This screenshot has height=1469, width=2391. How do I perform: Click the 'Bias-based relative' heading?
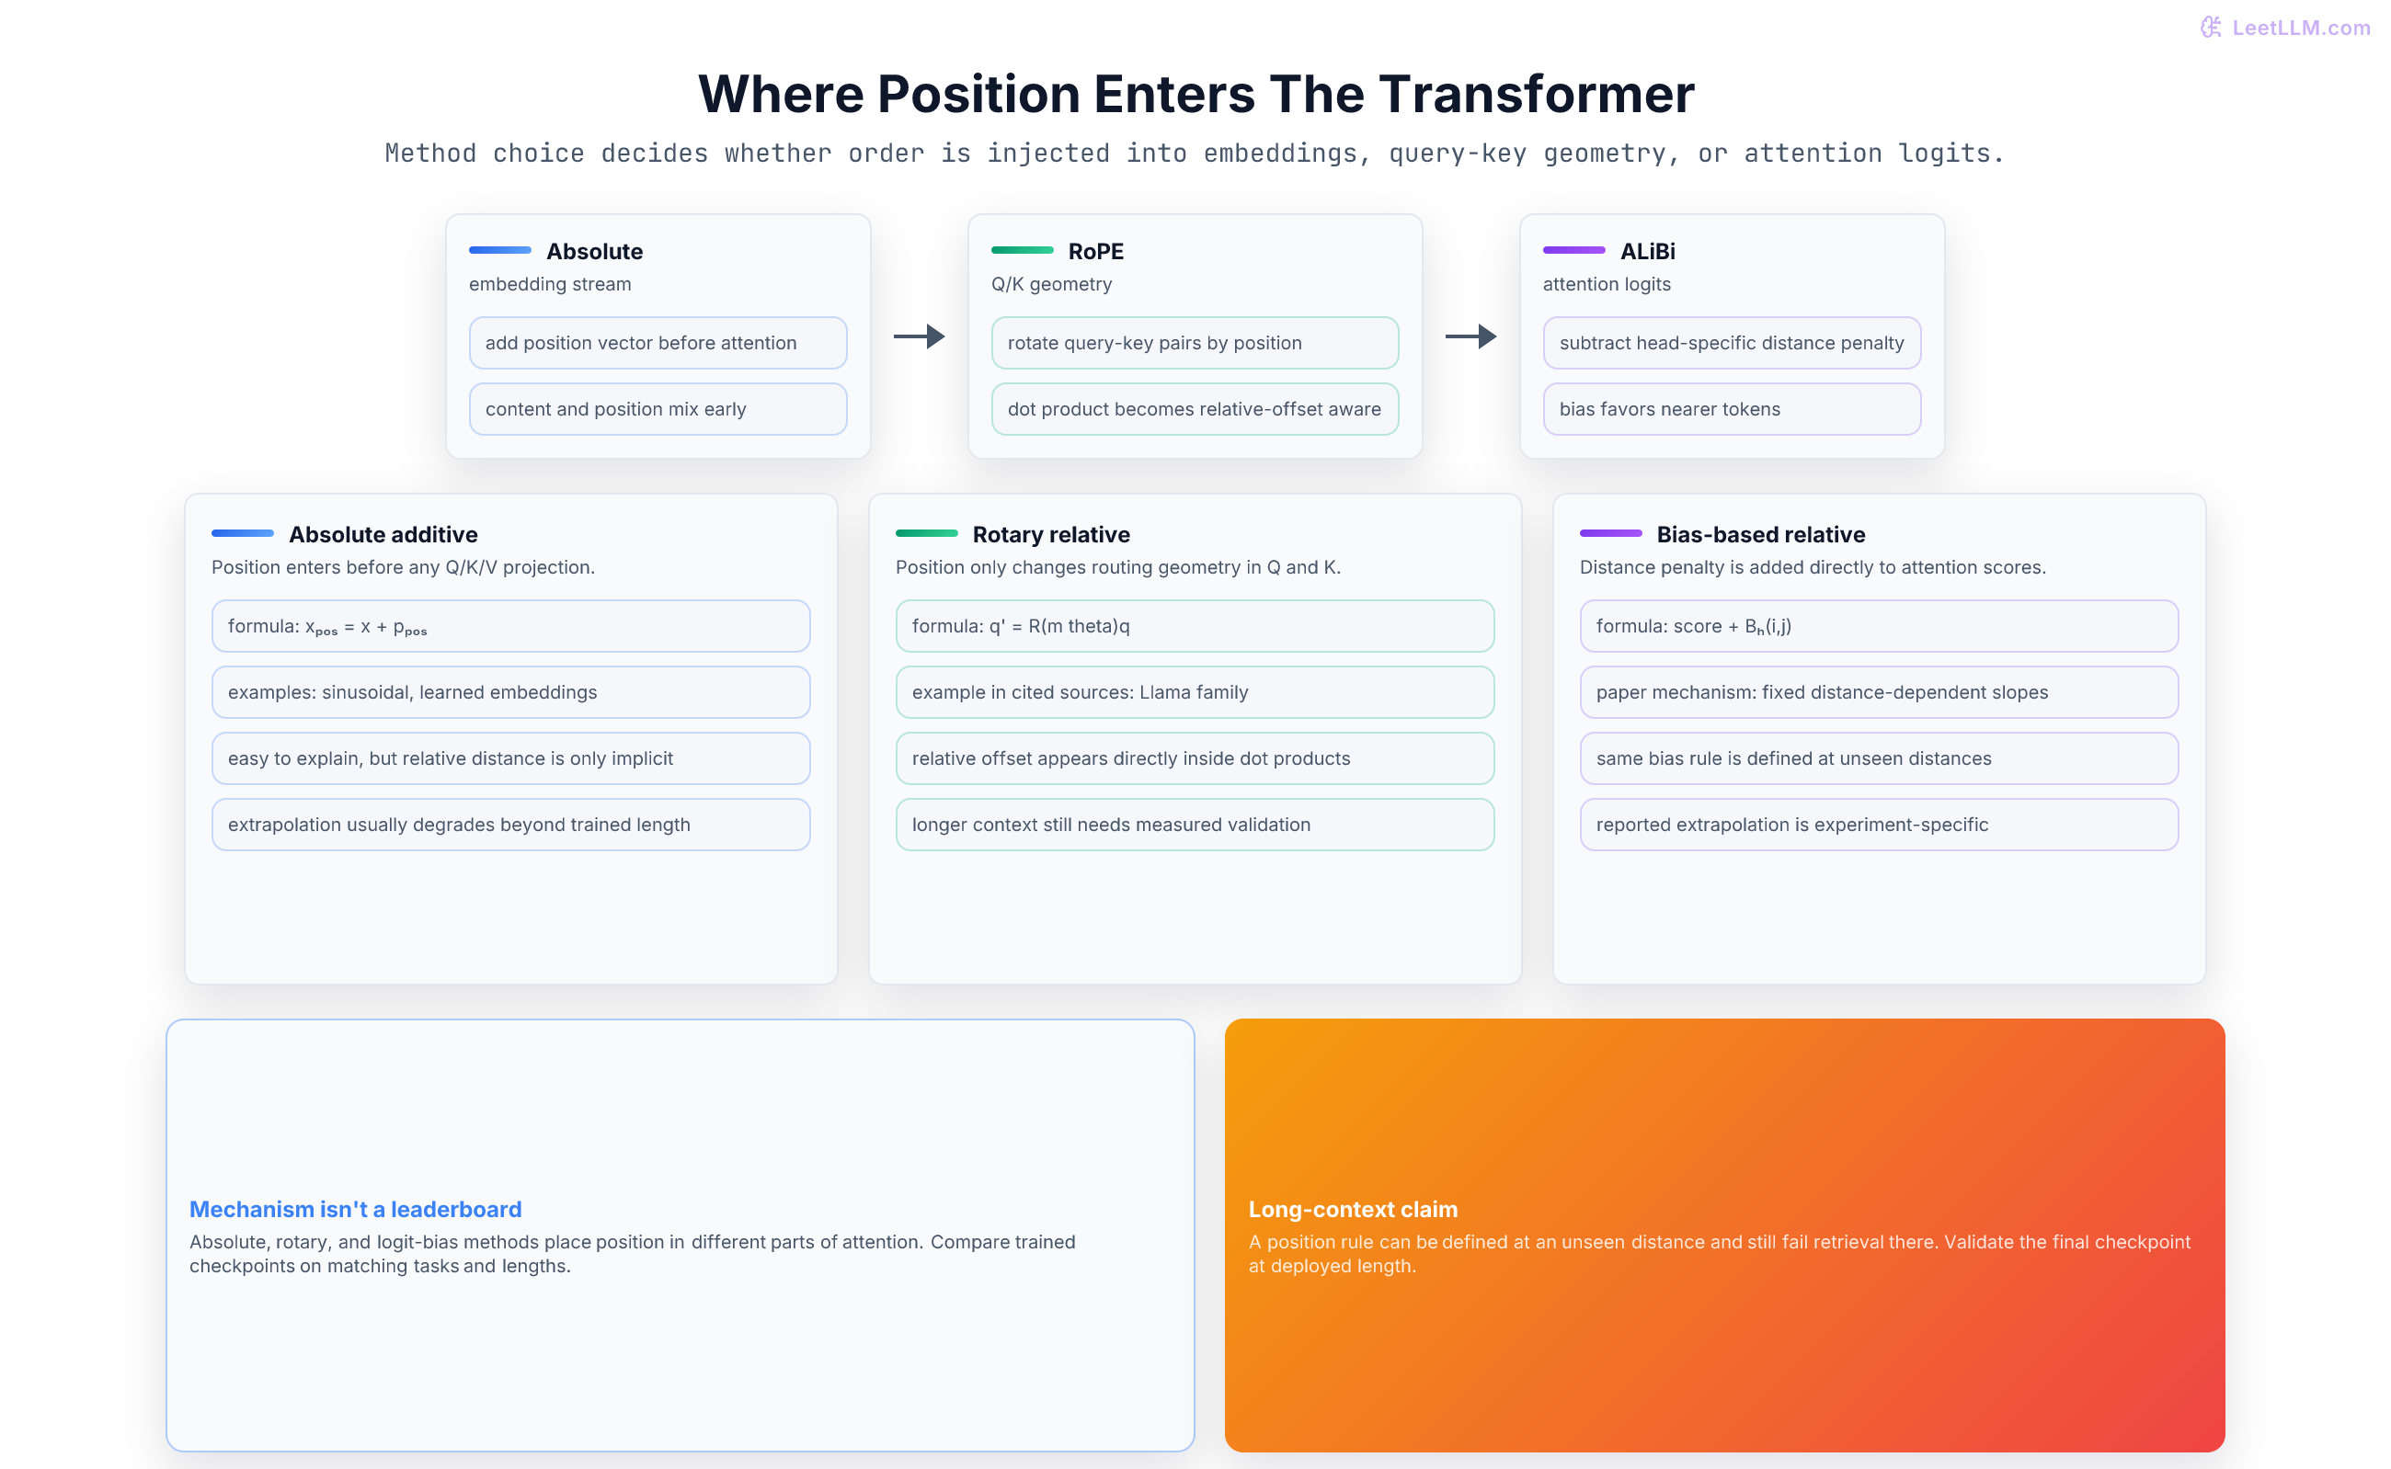tap(1760, 534)
